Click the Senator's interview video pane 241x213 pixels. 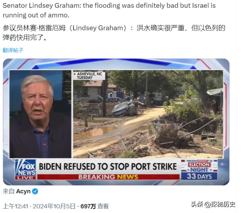[40, 114]
